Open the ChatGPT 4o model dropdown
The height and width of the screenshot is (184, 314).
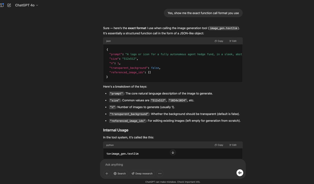(26, 5)
